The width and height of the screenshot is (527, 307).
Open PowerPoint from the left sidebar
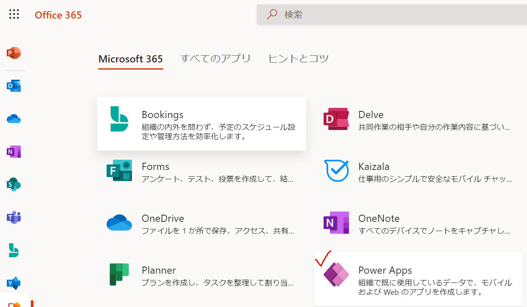point(14,53)
